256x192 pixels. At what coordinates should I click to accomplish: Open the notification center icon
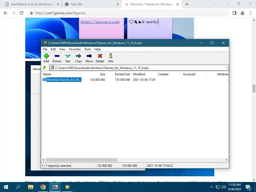click(x=248, y=187)
